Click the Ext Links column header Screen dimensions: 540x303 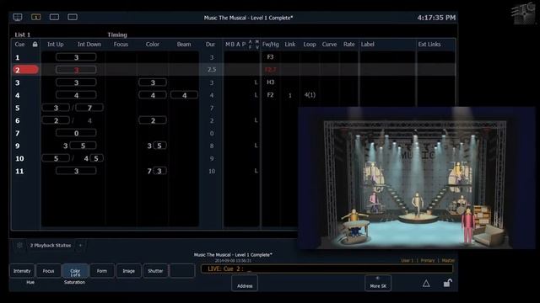(429, 45)
